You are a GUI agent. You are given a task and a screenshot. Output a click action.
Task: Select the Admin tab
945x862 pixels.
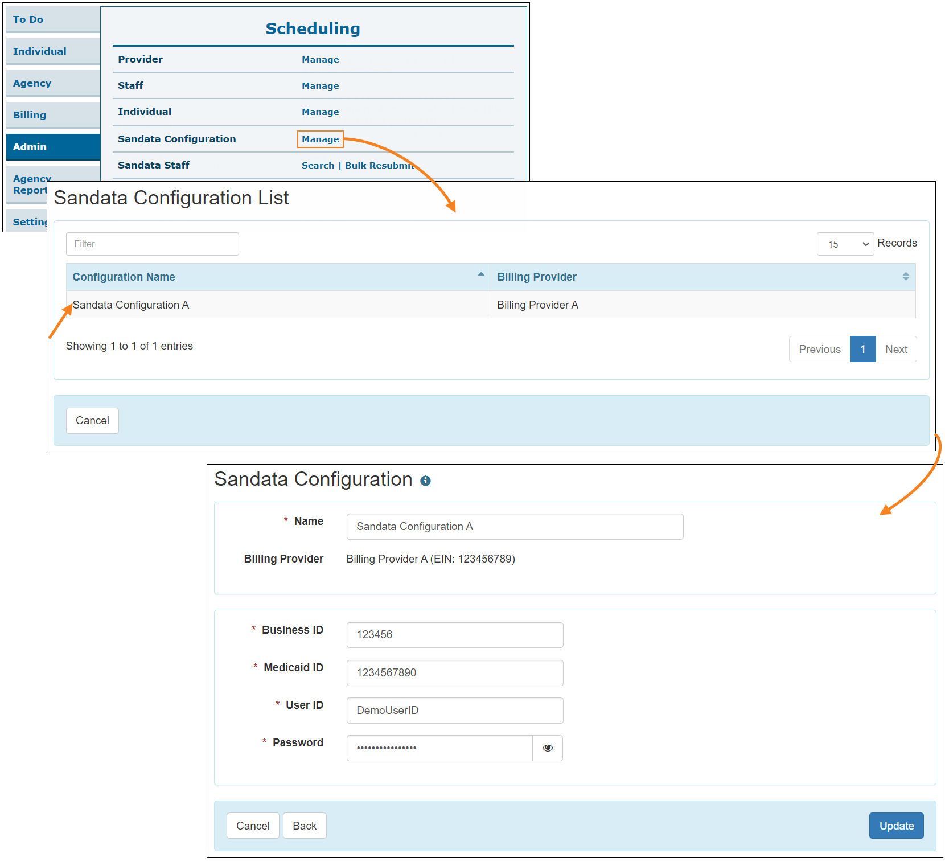coord(53,147)
